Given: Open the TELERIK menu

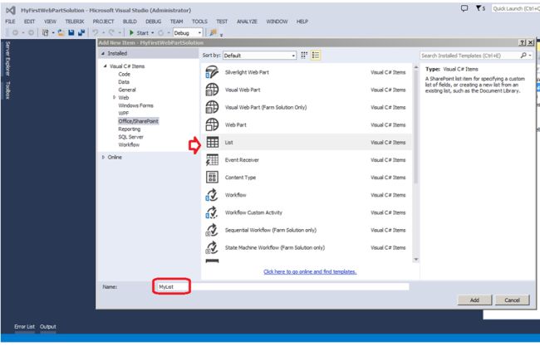Looking at the screenshot, I should click(75, 22).
